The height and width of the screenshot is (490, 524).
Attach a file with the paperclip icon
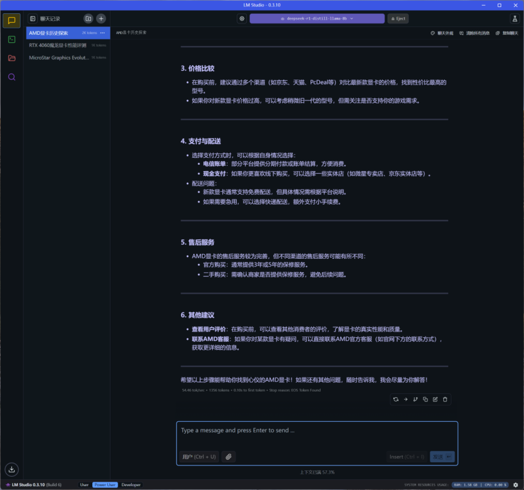tap(229, 457)
